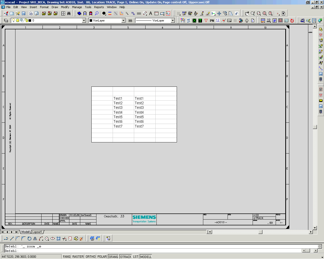
Task: Click the black VonLayer color swatch
Action: pos(91,20)
